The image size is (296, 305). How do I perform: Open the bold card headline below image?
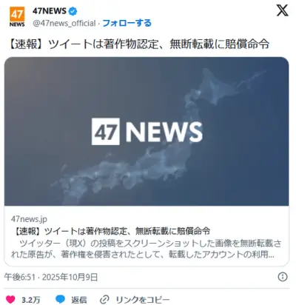click(111, 231)
